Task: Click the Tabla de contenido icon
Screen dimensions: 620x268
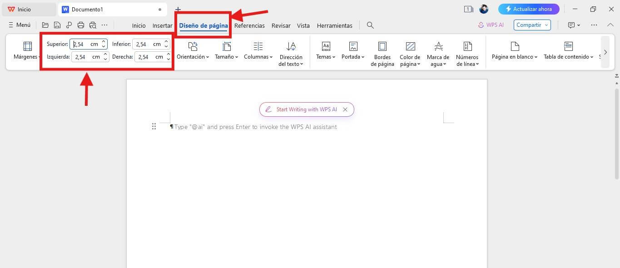Action: tap(568, 46)
